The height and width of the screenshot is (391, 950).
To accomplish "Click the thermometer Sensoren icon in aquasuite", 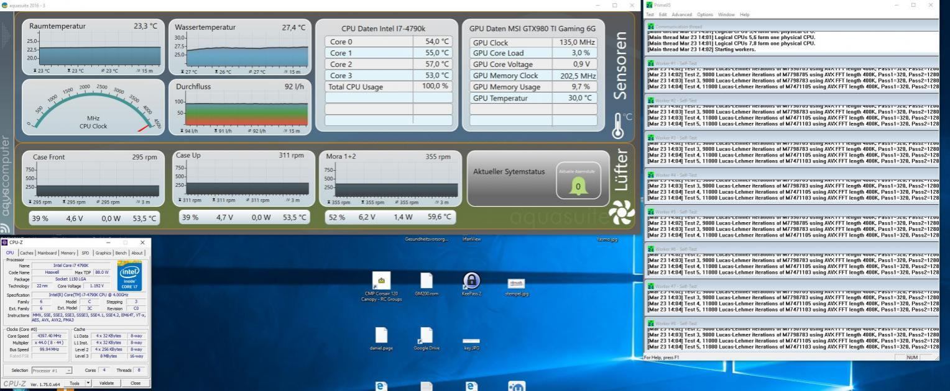I will click(x=618, y=126).
